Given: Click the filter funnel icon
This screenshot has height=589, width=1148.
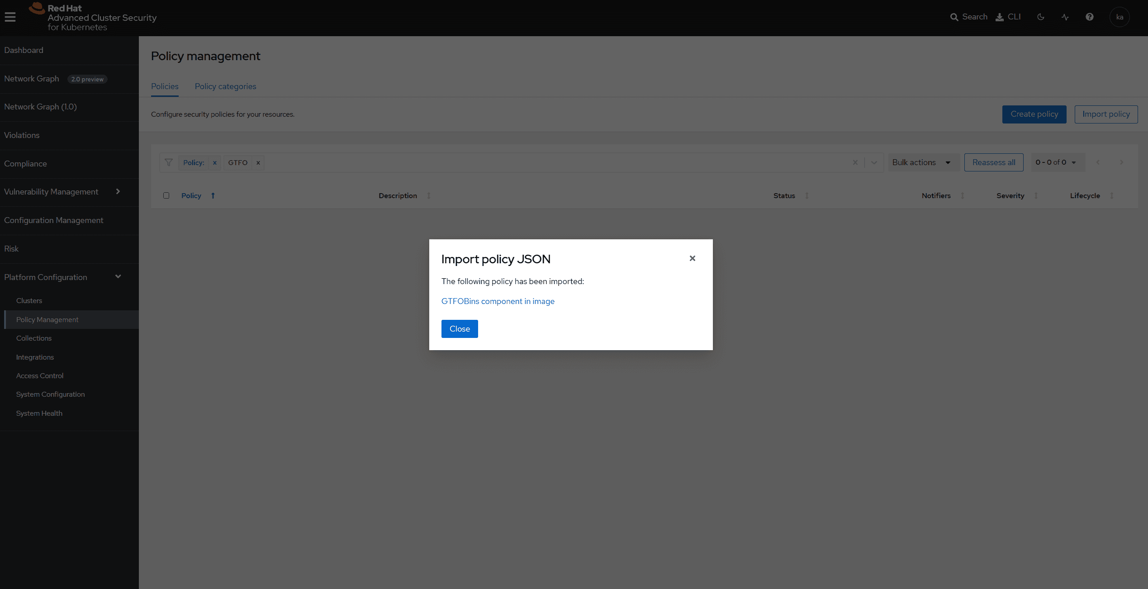Looking at the screenshot, I should click(x=169, y=162).
